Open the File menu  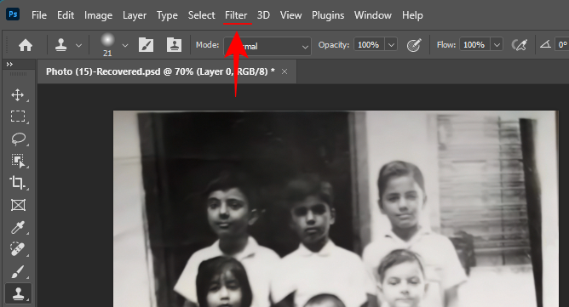pos(39,15)
